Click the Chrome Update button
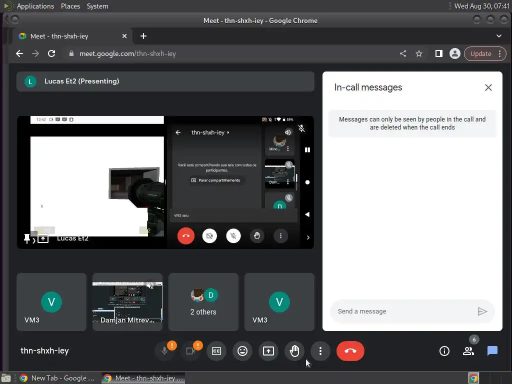 [480, 53]
